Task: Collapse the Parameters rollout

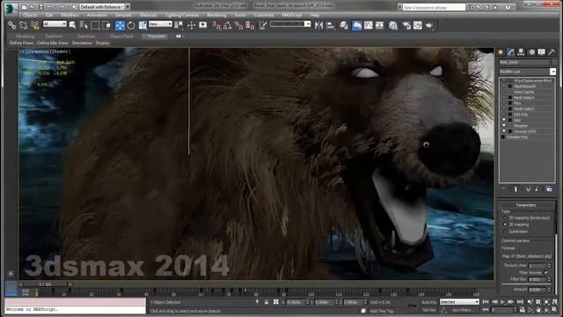Action: click(x=525, y=205)
